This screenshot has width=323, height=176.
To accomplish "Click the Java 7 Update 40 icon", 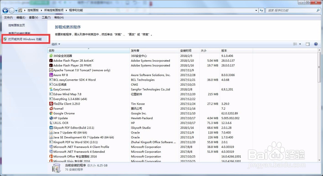I will tap(51, 132).
